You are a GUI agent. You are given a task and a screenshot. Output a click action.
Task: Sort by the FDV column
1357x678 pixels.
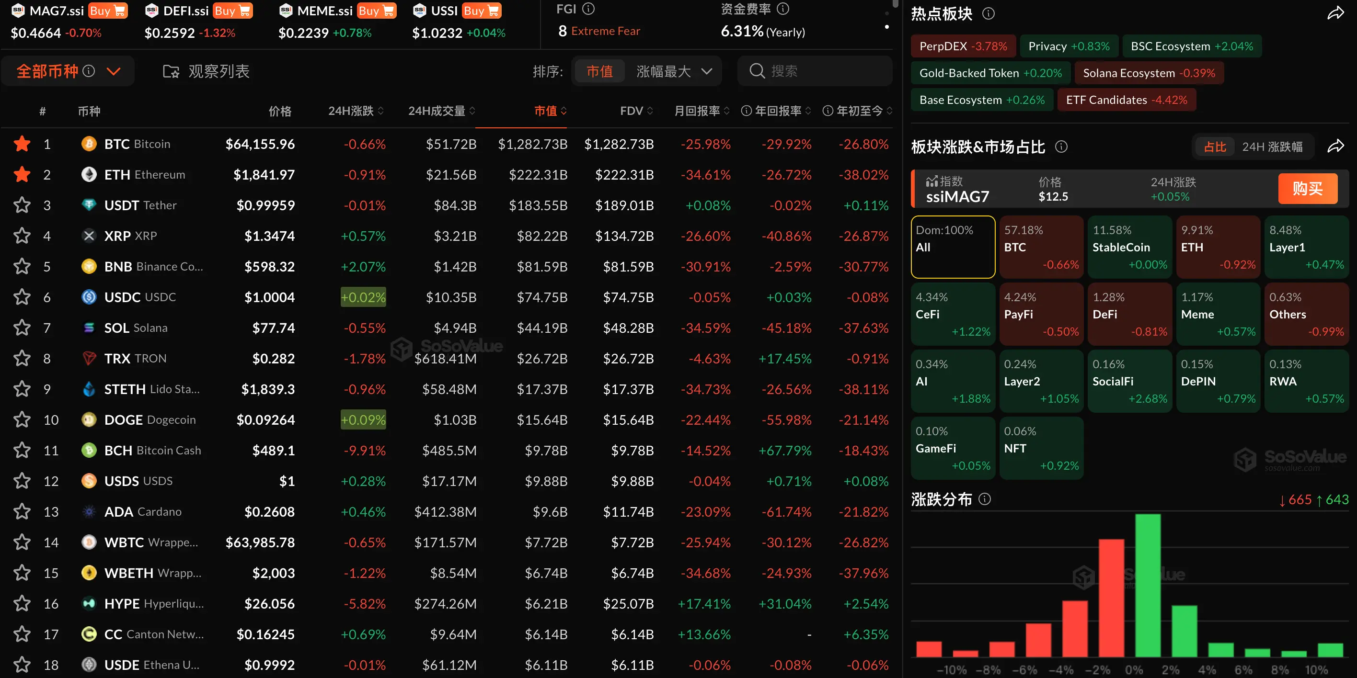(636, 111)
